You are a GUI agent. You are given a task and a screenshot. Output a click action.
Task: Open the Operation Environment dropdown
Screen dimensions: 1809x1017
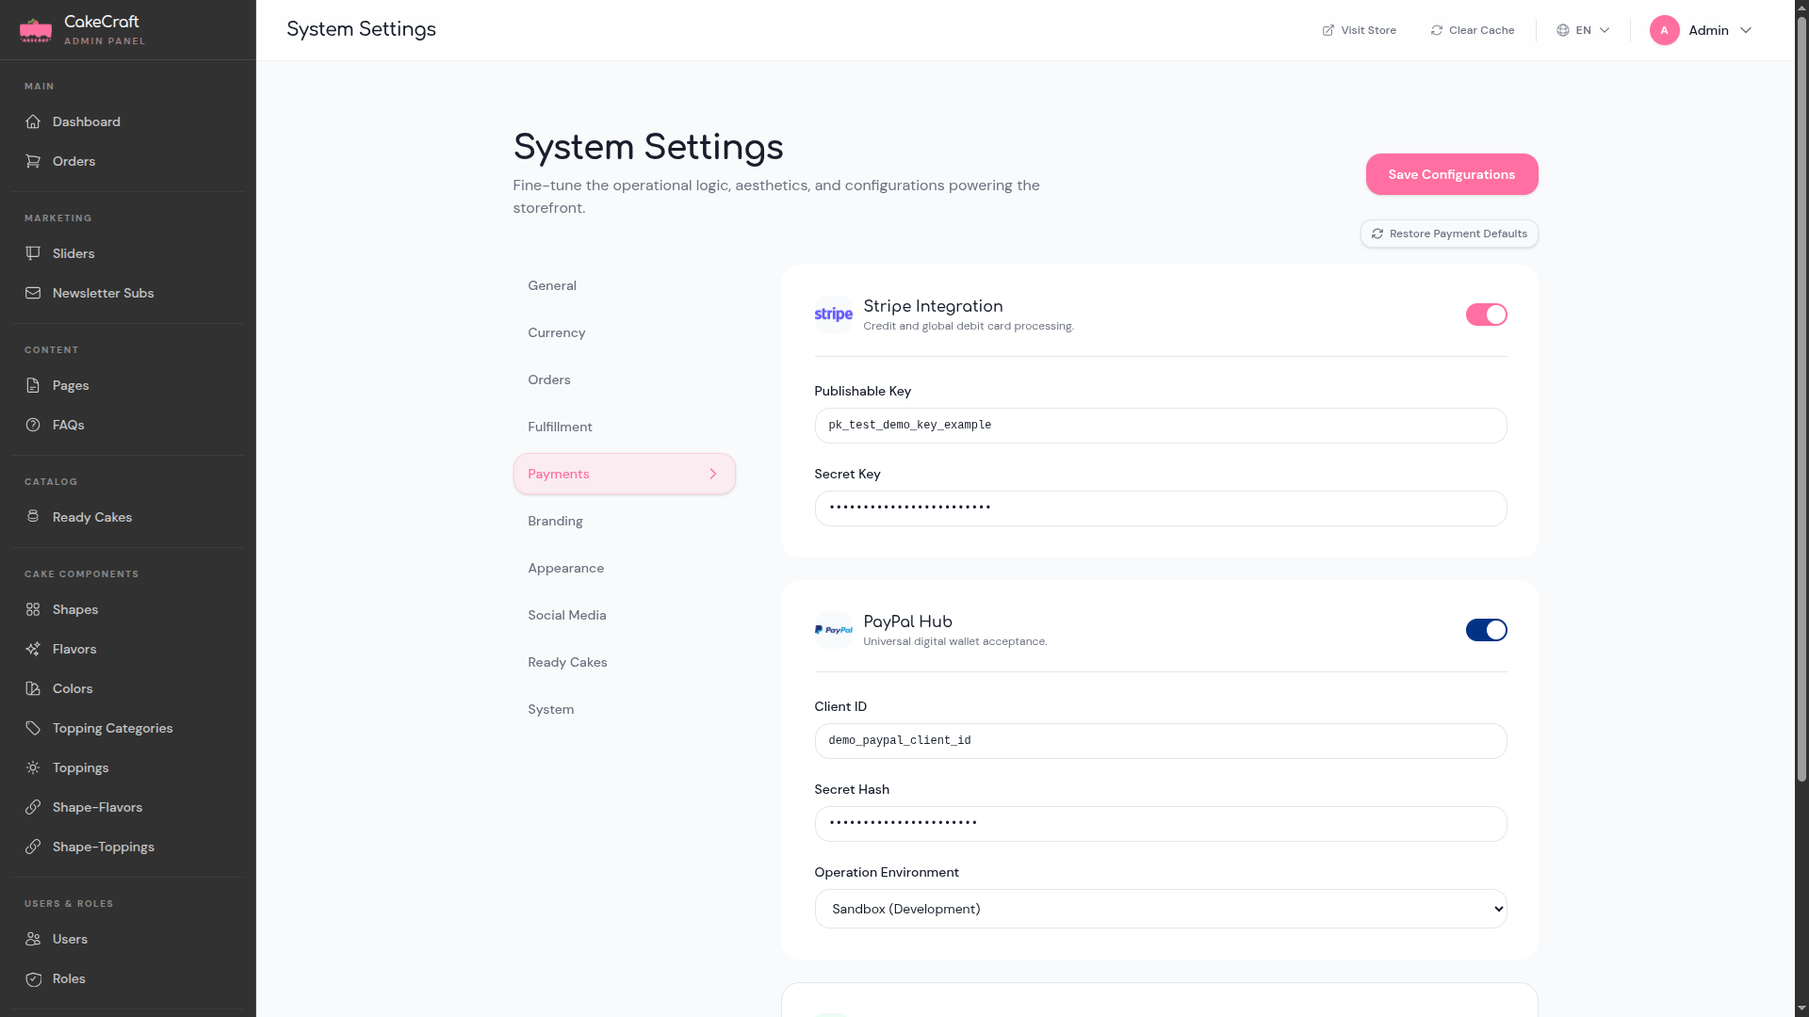pos(1160,908)
